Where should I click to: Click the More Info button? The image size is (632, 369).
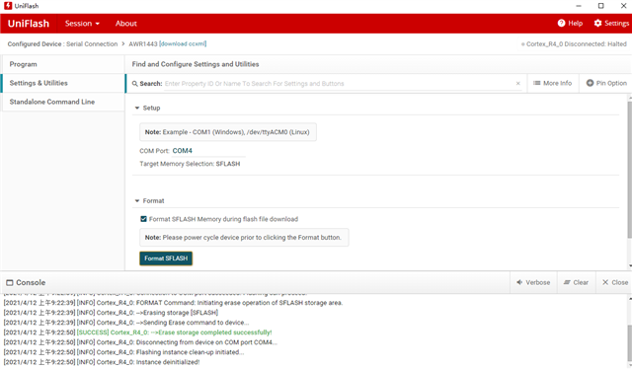553,83
